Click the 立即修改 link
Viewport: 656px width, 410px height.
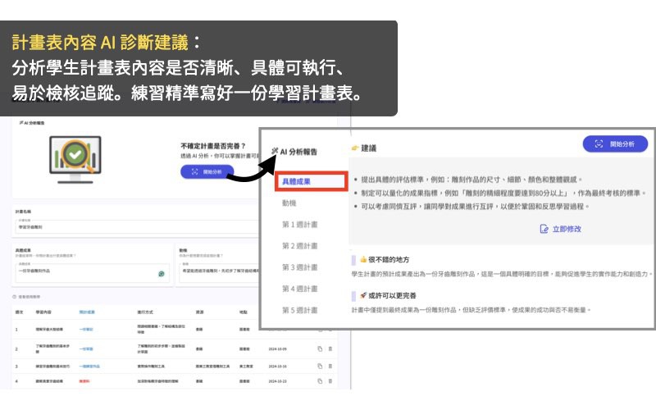[566, 229]
